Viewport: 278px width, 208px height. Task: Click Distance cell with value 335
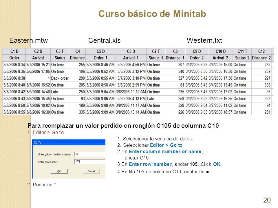[x=78, y=112]
